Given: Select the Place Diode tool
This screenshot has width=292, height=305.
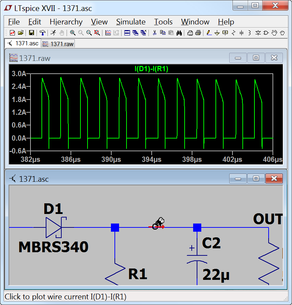Looking at the screenshot, I should 258,33.
